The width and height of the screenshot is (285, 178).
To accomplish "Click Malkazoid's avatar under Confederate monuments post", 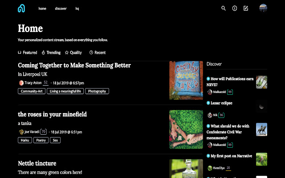I will (210, 145).
